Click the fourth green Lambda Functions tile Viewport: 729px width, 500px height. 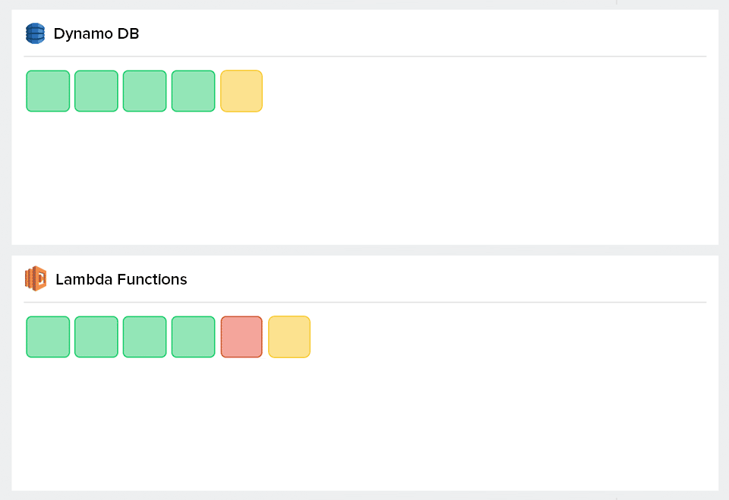coord(193,336)
